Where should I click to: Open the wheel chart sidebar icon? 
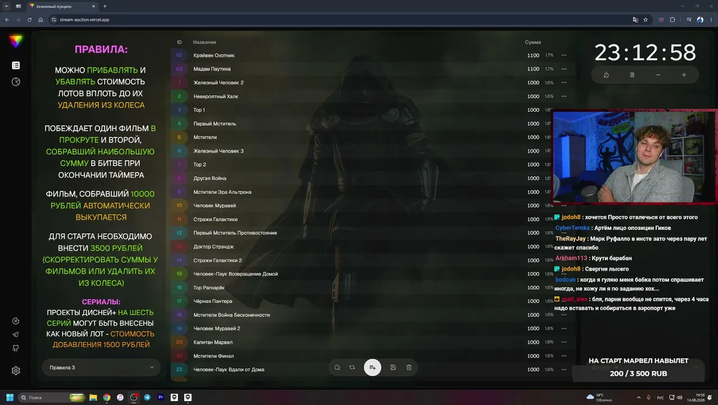pyautogui.click(x=16, y=82)
